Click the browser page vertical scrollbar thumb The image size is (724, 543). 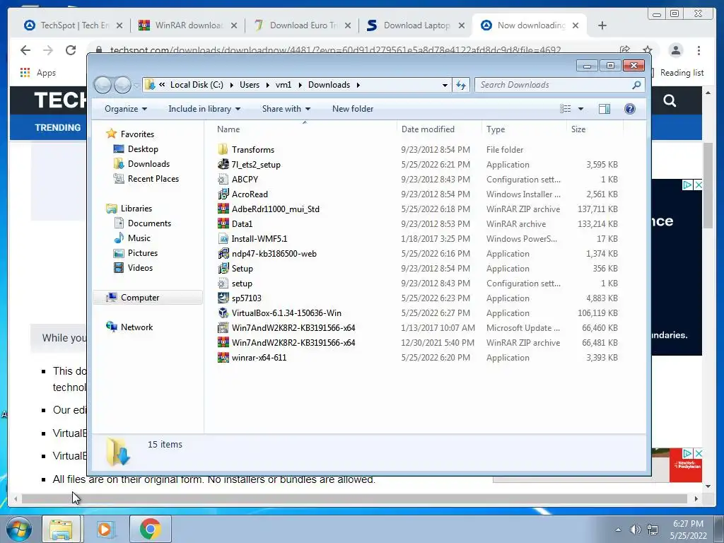tap(708, 186)
